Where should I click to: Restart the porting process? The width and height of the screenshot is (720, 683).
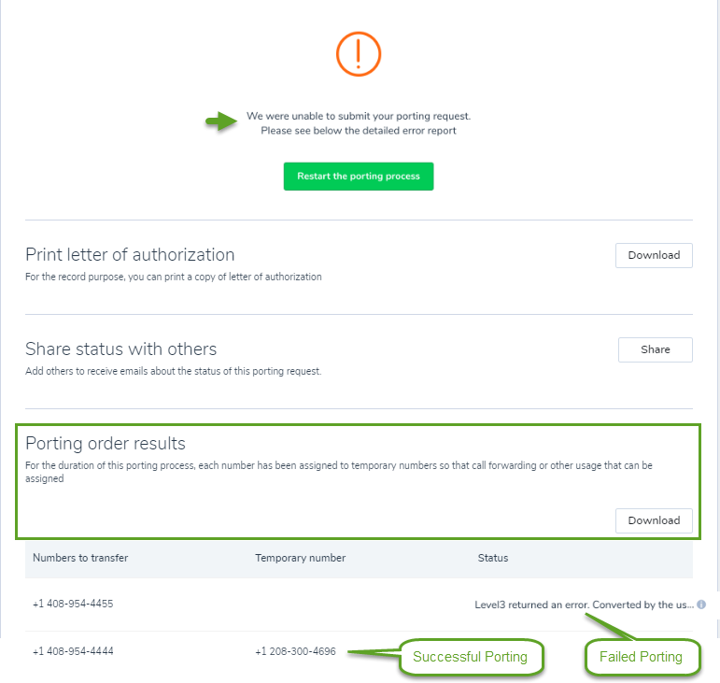point(359,176)
